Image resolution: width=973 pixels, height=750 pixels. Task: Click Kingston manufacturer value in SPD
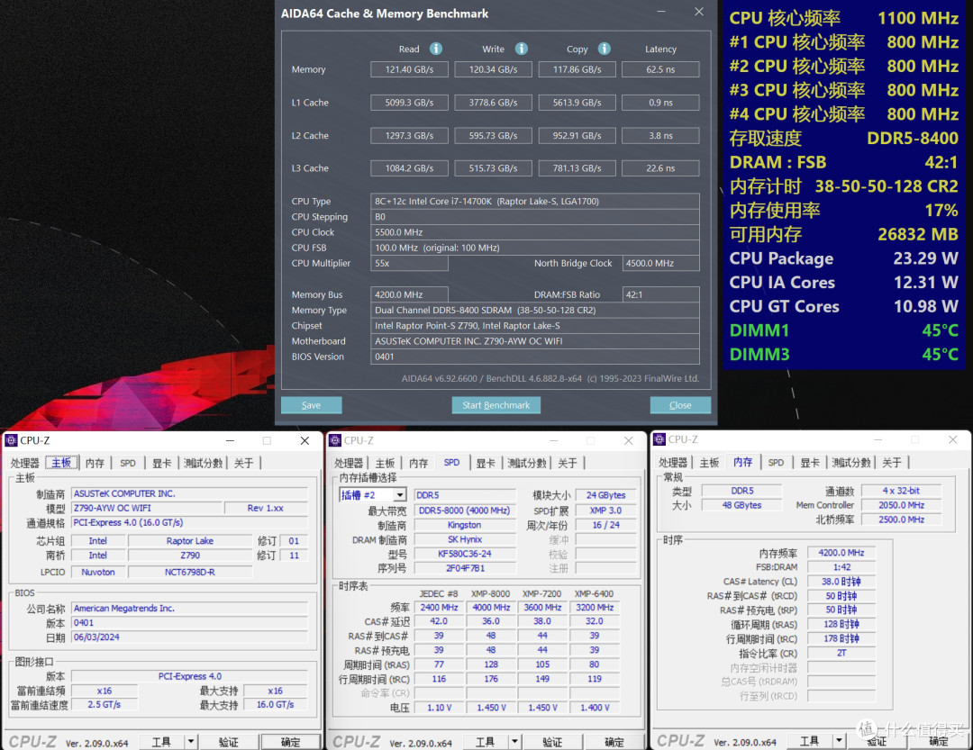click(x=465, y=525)
